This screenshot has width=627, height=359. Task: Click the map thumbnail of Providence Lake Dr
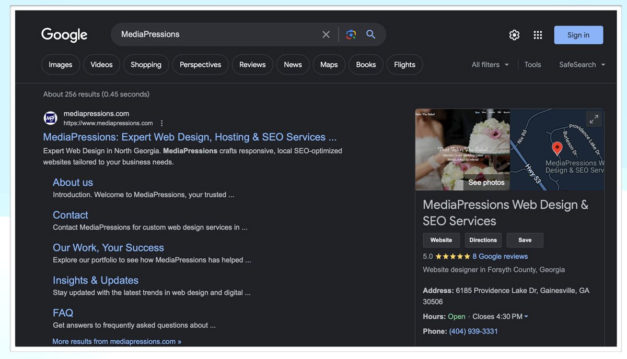tap(557, 149)
